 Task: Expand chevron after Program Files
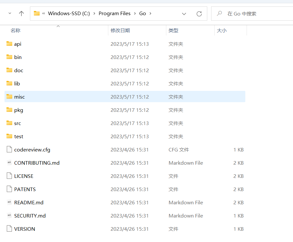click(x=135, y=14)
